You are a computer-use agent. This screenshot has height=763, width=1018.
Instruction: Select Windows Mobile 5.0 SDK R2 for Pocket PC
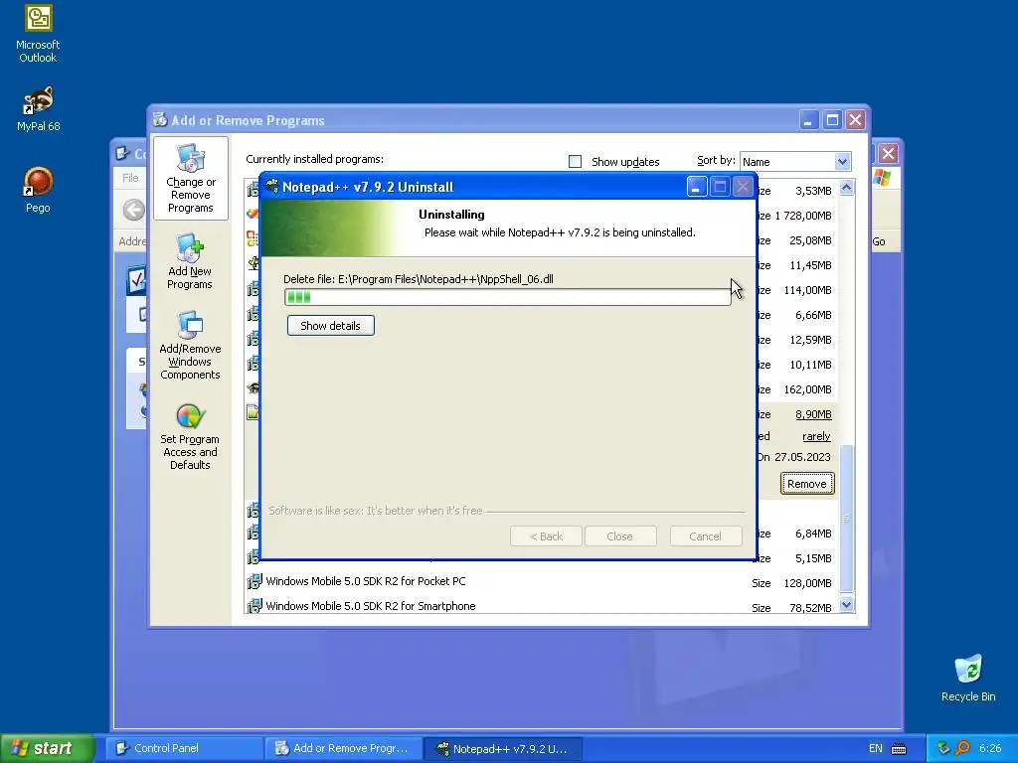pos(366,581)
